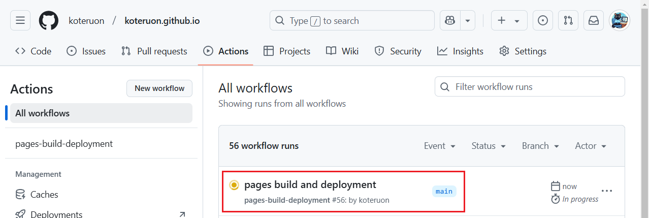The width and height of the screenshot is (649, 218).
Task: Open pages build and deployment run
Action: tap(310, 185)
